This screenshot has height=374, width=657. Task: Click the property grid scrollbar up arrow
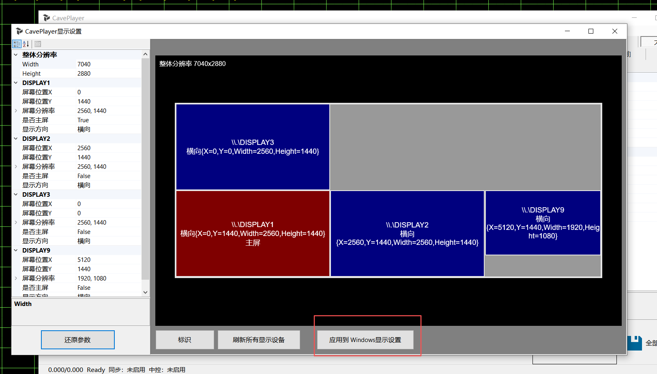145,53
